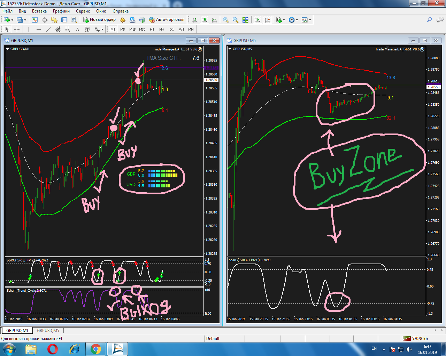Expand the new chart dropdown arrow
Screen dimensions: 446x356
click(12, 20)
